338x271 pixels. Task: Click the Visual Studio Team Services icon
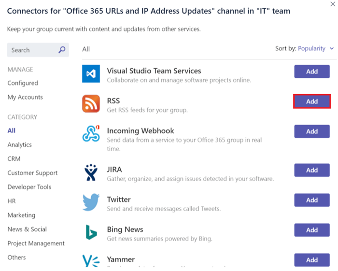tap(91, 74)
